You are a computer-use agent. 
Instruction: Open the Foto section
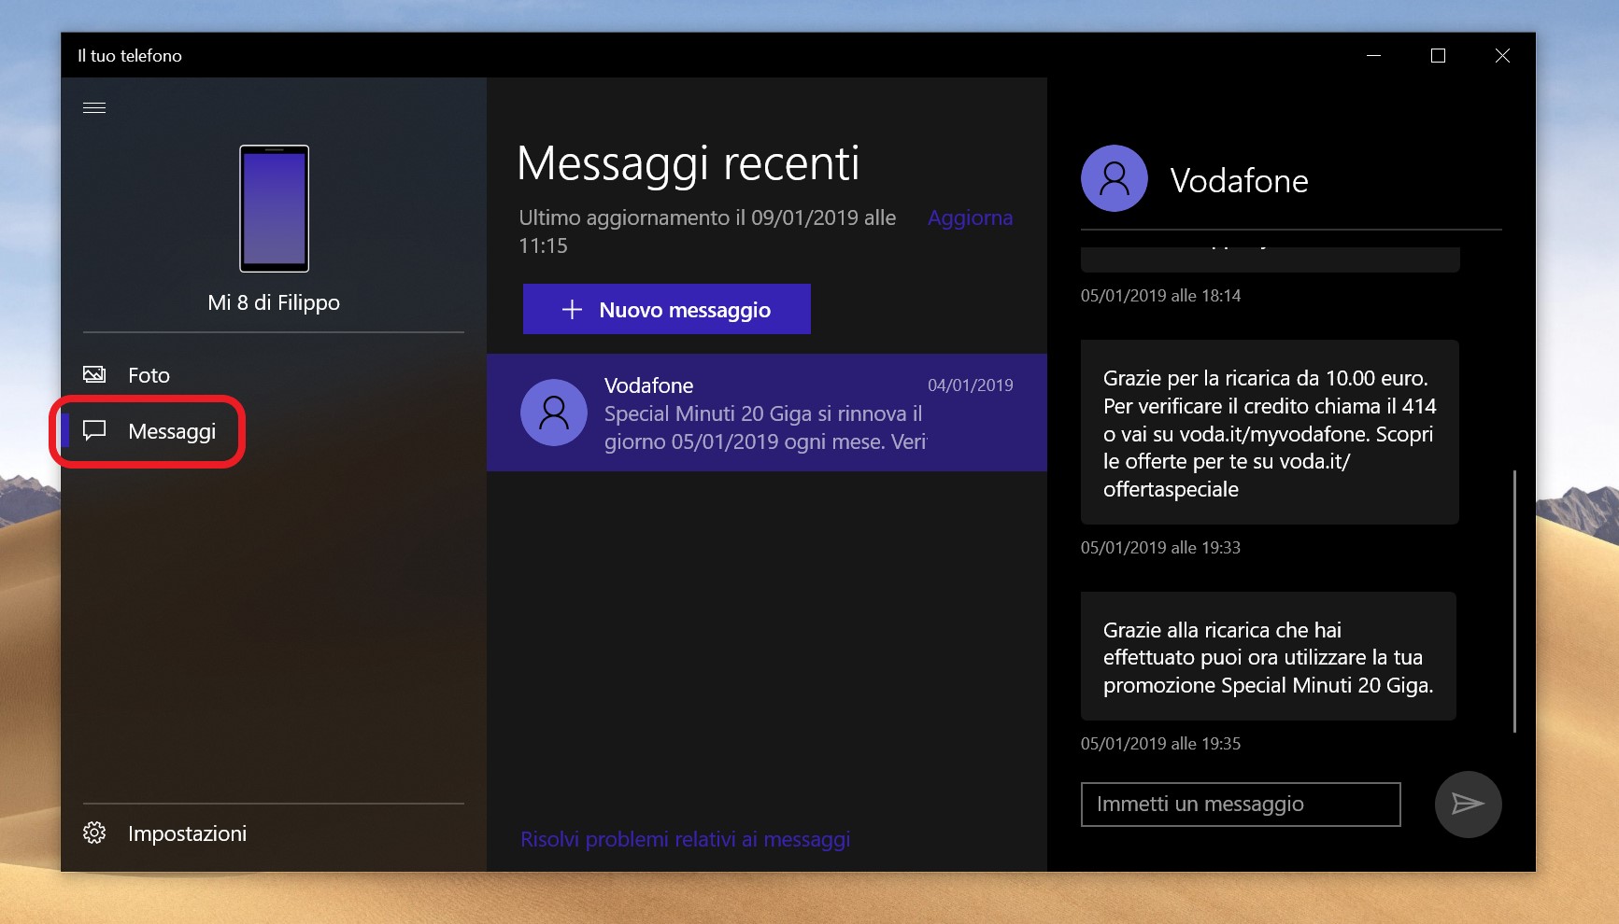[x=274, y=374]
